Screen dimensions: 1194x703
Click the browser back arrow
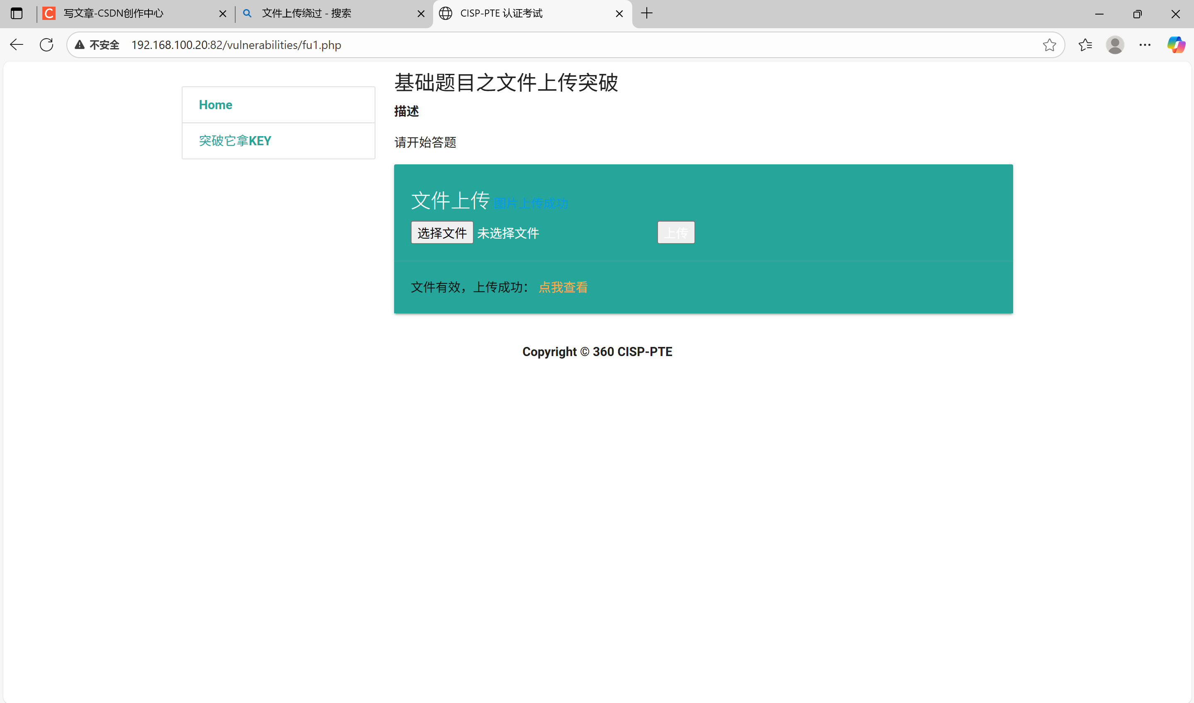coord(17,45)
